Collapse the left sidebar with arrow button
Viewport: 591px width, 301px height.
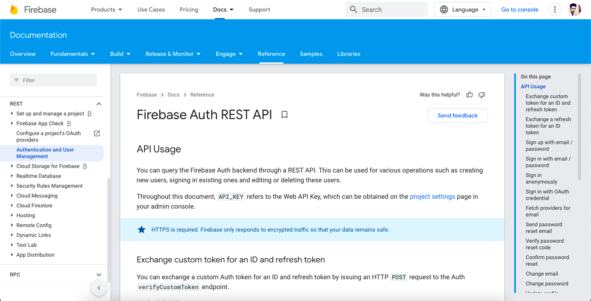pyautogui.click(x=99, y=288)
